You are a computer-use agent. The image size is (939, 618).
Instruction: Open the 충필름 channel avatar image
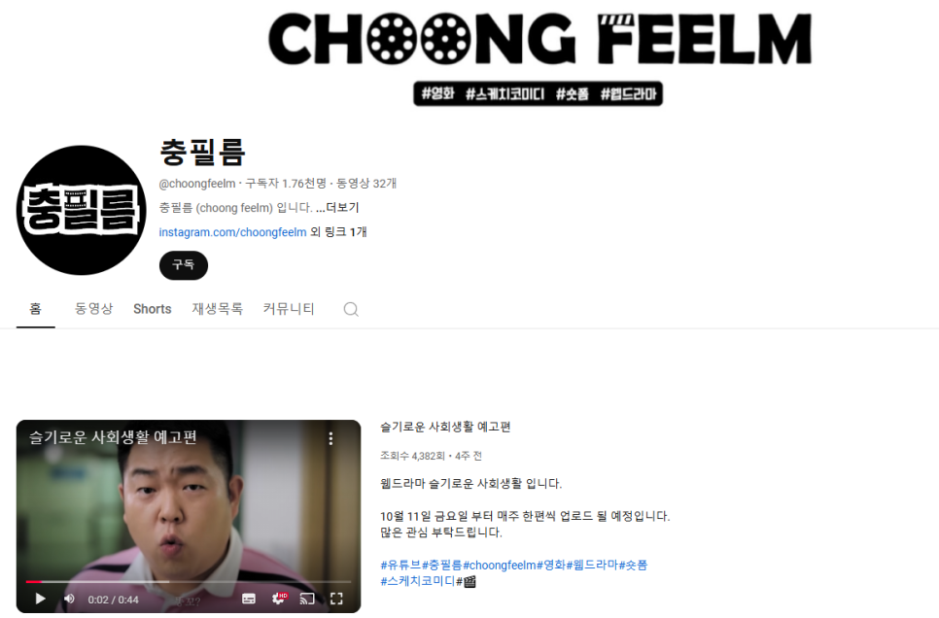pos(81,210)
